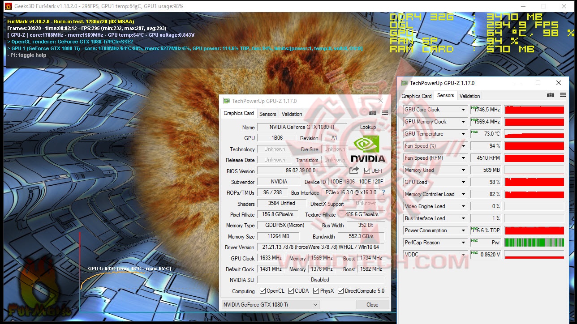Image resolution: width=577 pixels, height=324 pixels.
Task: Click the Memory Size value 11264 MB
Action: pyautogui.click(x=278, y=236)
